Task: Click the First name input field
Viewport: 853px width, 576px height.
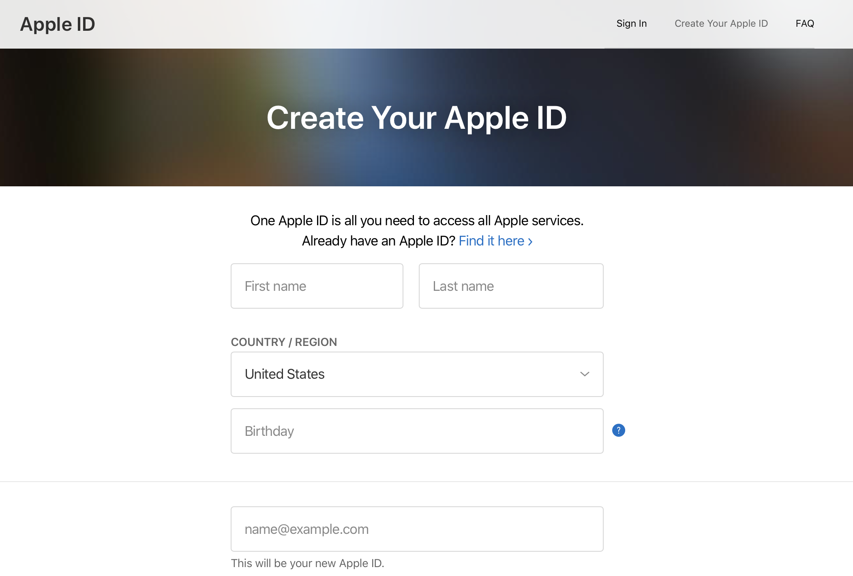Action: [317, 286]
